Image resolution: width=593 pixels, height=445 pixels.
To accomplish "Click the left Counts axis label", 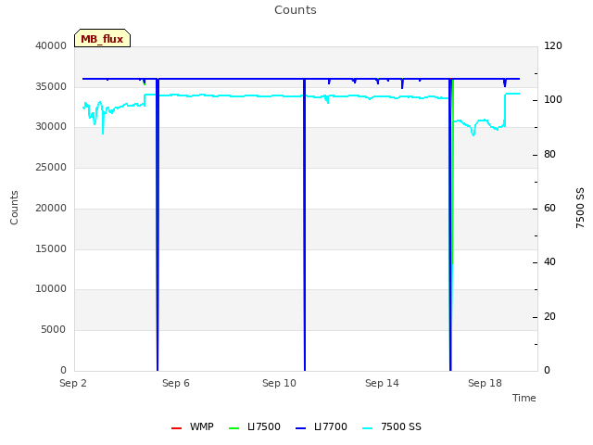I will [x=14, y=208].
